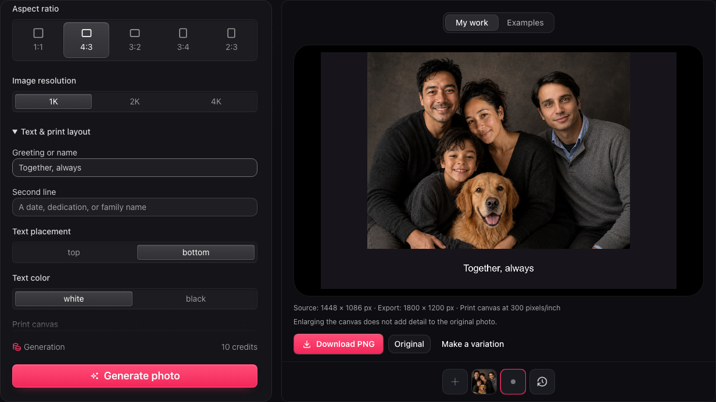Set text placement to bottom

coord(196,252)
